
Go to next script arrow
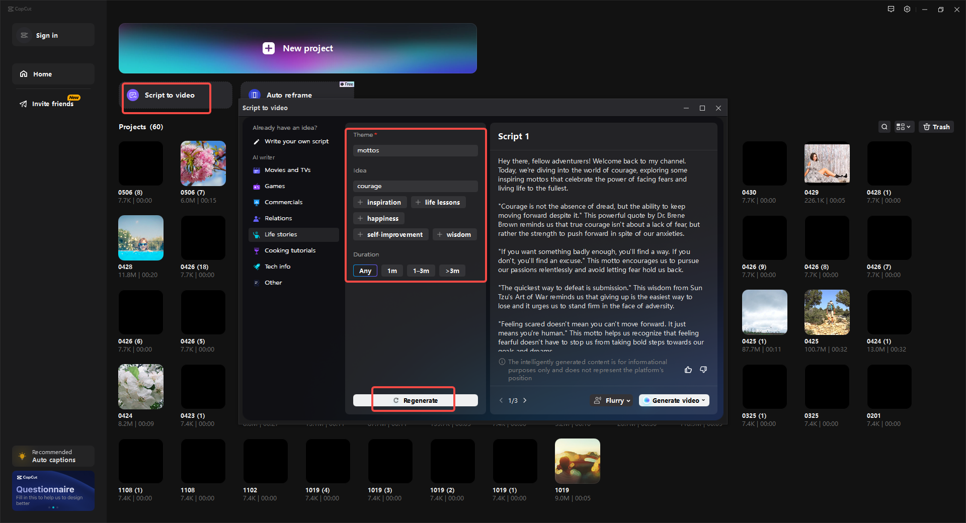525,400
